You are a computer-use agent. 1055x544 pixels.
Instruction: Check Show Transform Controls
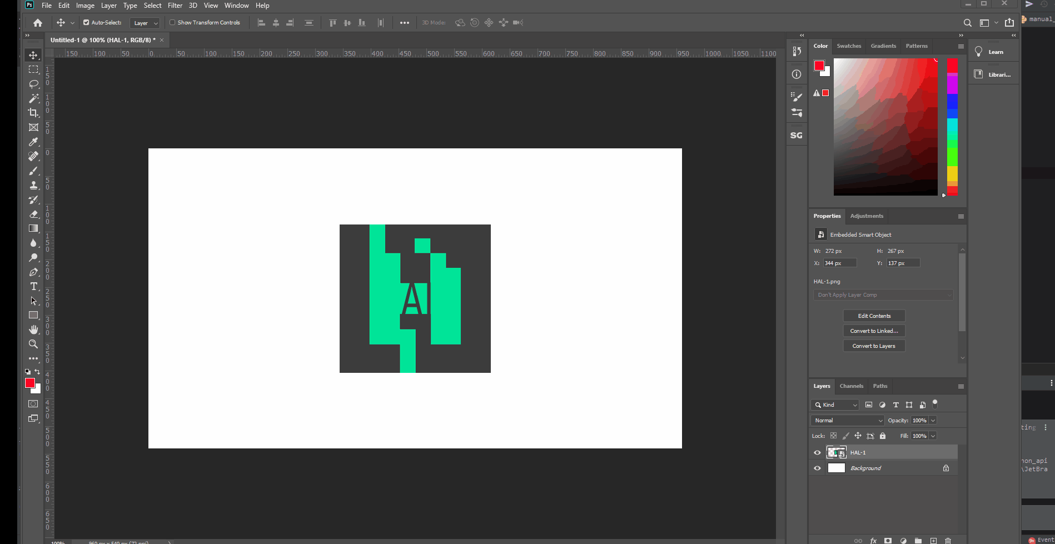tap(173, 22)
